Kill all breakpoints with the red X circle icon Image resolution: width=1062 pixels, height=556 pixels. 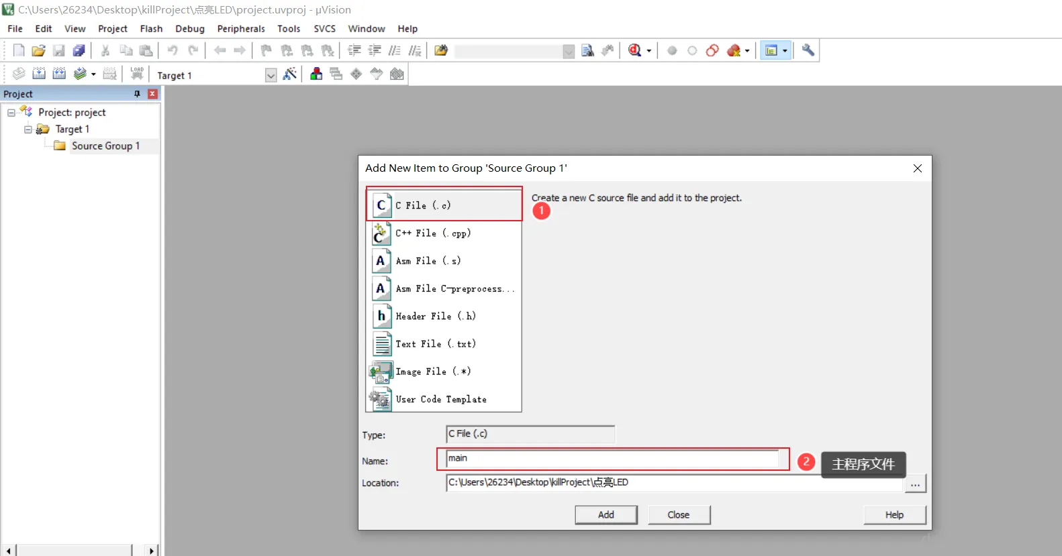coord(733,50)
